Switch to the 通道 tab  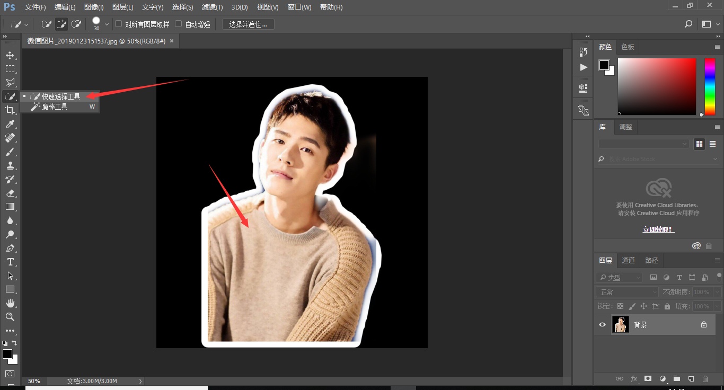(628, 260)
